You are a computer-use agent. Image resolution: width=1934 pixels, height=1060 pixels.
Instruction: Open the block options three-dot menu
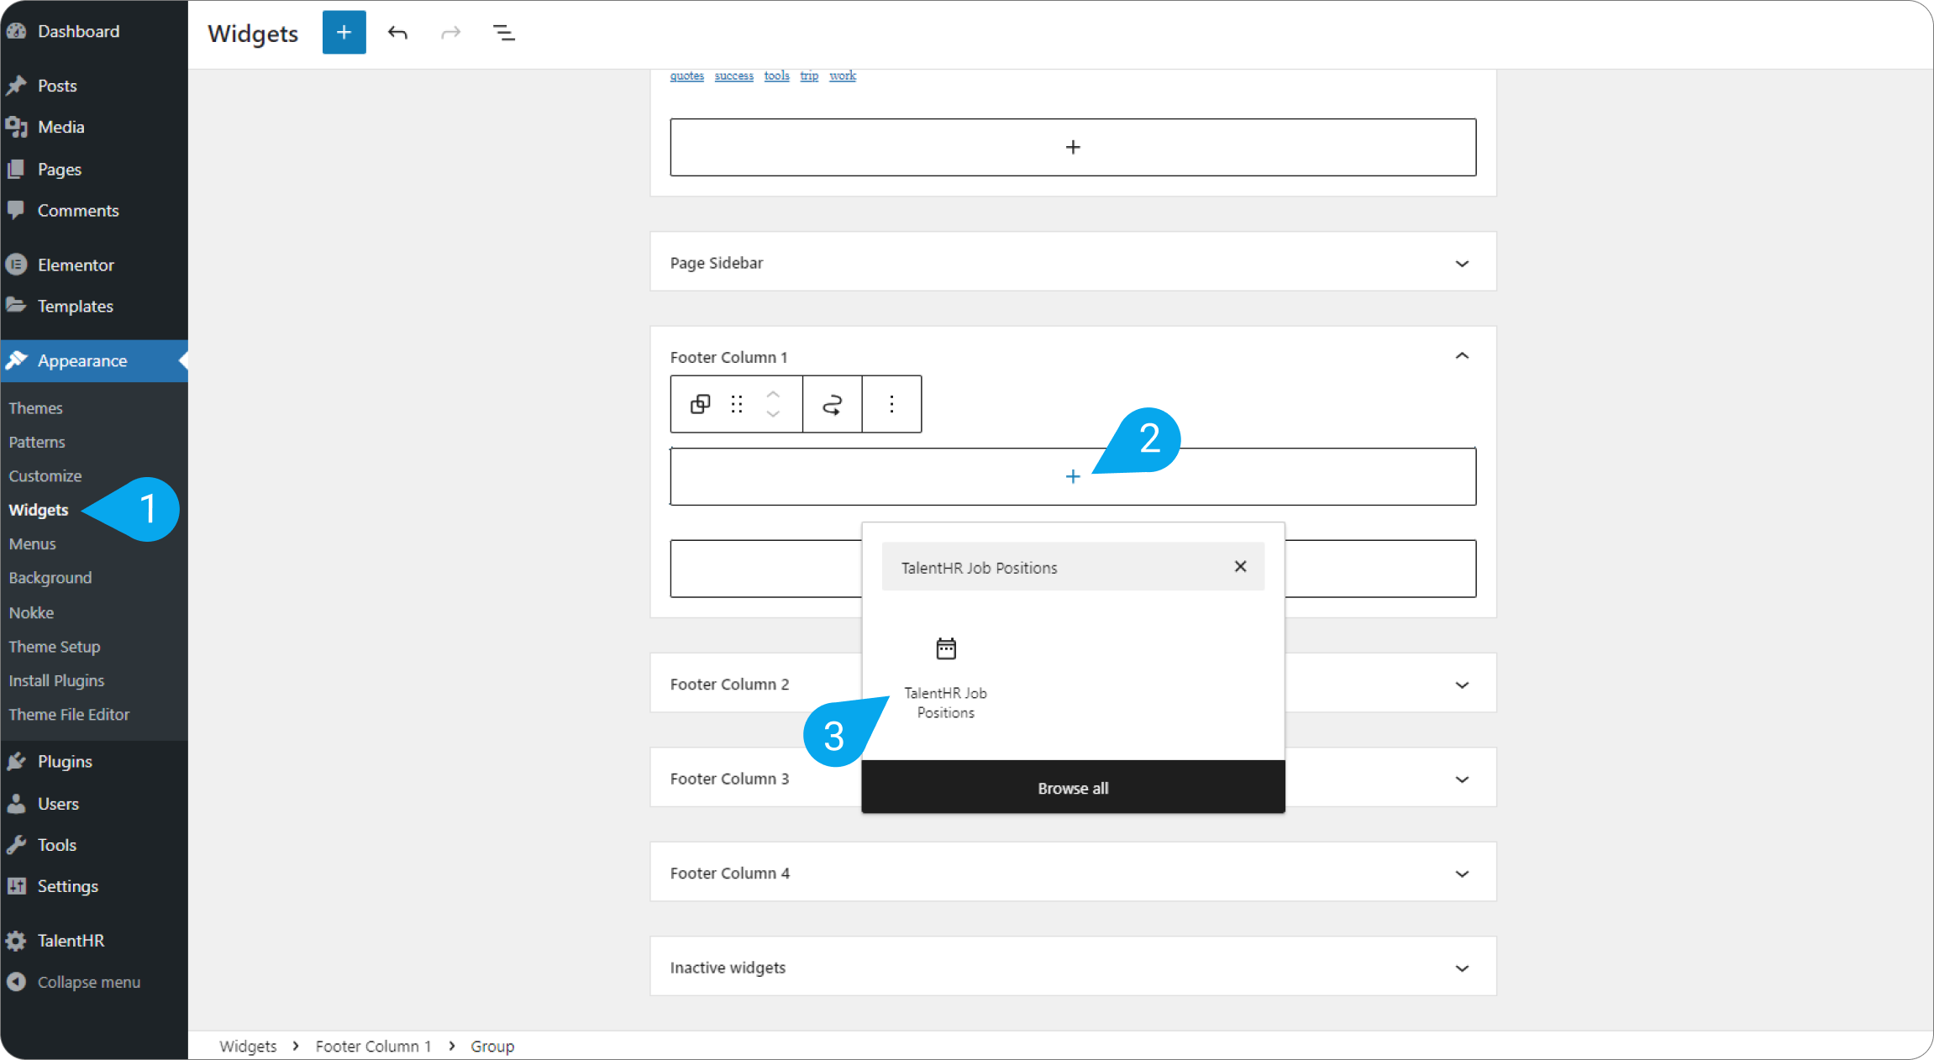[x=891, y=405]
